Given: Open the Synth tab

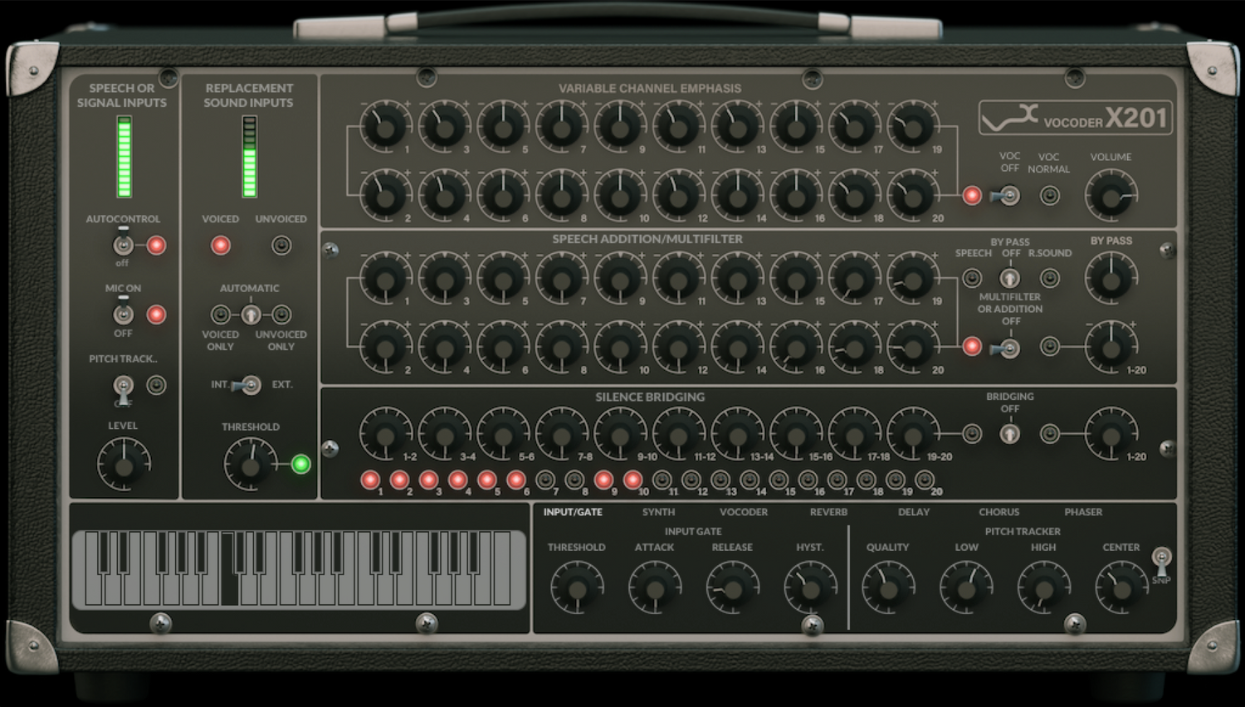Looking at the screenshot, I should 658,512.
